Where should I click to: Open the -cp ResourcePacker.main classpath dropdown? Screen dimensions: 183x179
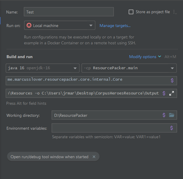[129, 68]
